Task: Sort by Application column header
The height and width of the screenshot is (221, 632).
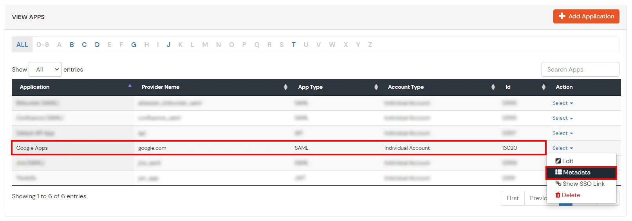Action: 73,87
